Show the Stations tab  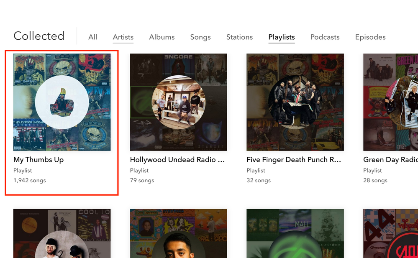click(239, 37)
